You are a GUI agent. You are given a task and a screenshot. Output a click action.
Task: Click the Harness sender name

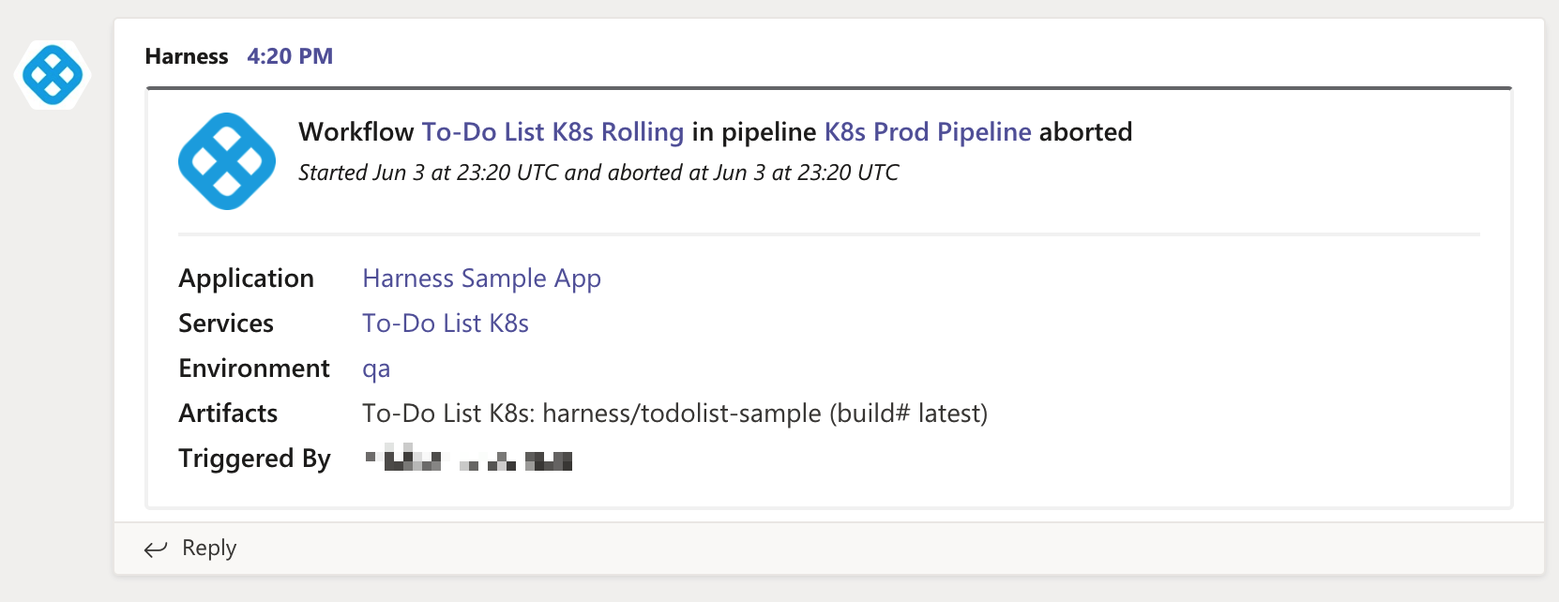(x=187, y=56)
